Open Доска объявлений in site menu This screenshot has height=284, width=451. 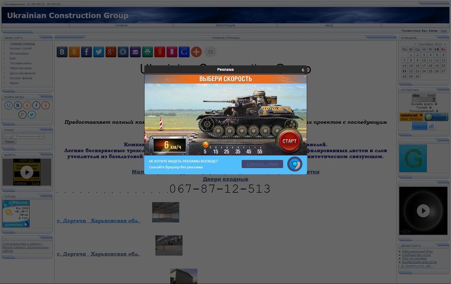pos(23,73)
